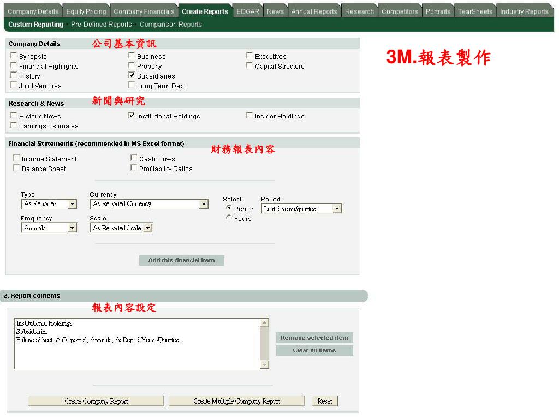Click Add this financial item button

coord(181,260)
